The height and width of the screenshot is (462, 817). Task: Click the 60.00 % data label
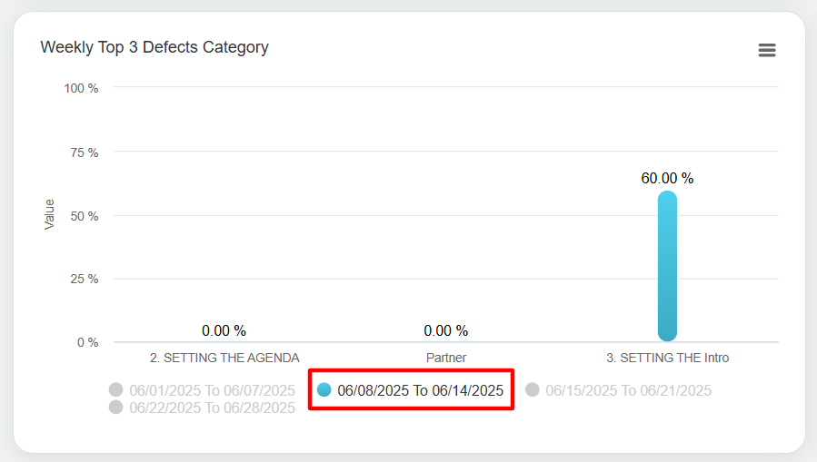click(667, 179)
